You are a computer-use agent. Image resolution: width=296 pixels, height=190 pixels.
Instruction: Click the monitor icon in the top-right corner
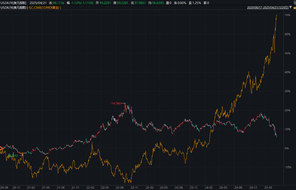pyautogui.click(x=295, y=2)
